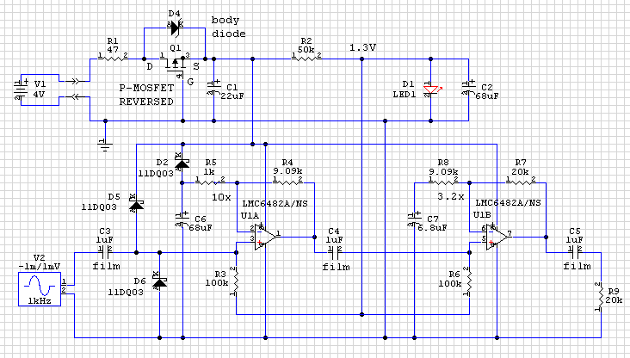Click the junction dot at 1.3V node
Screen dimensions: 630x358
(x=361, y=59)
